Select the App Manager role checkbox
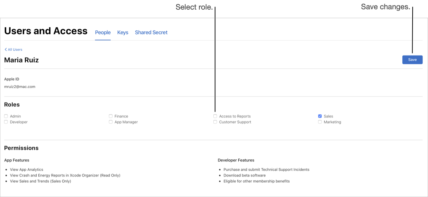Screen dimensions: 428x197 (x=111, y=122)
